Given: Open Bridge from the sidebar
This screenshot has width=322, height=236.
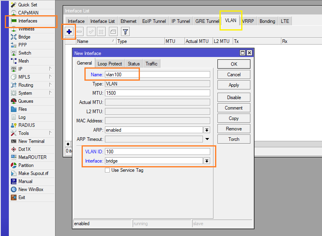Looking at the screenshot, I should (x=24, y=37).
